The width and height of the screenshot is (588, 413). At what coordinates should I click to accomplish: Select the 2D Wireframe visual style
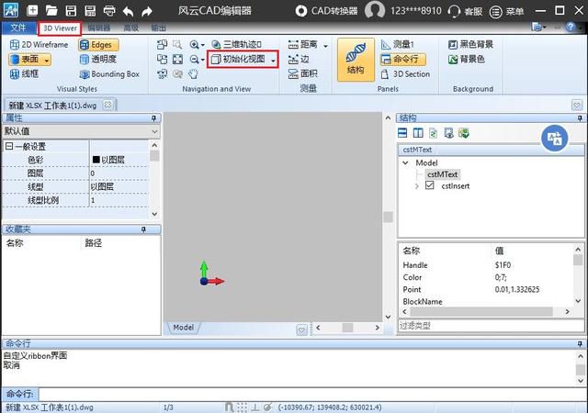39,45
